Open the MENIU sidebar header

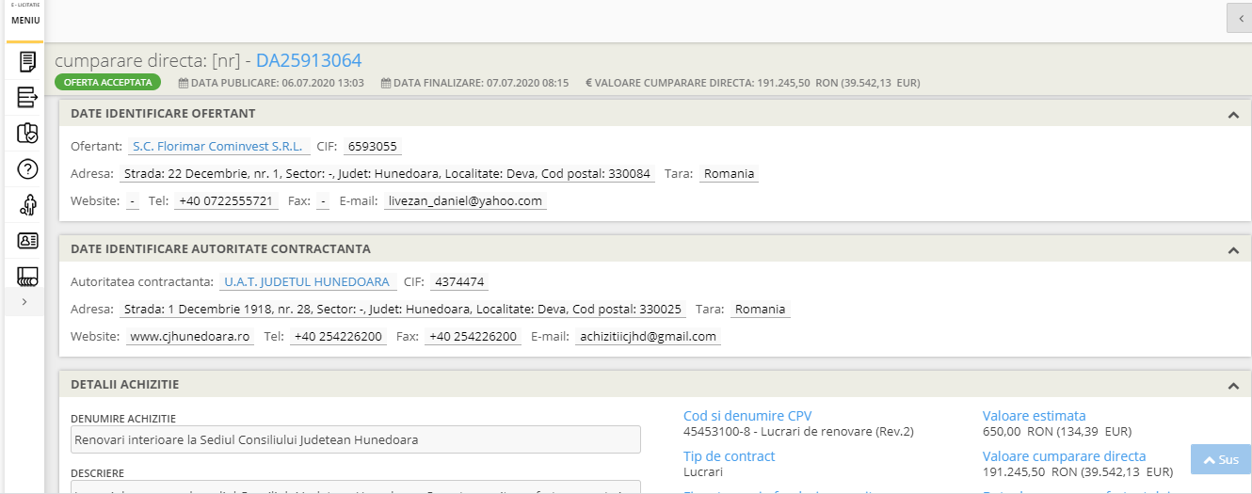pos(25,20)
